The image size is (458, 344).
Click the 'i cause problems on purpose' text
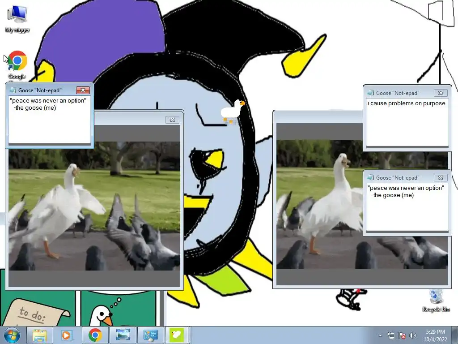click(406, 103)
